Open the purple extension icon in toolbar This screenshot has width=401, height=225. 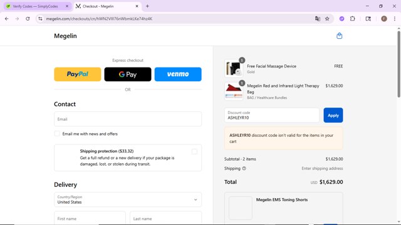click(x=341, y=19)
